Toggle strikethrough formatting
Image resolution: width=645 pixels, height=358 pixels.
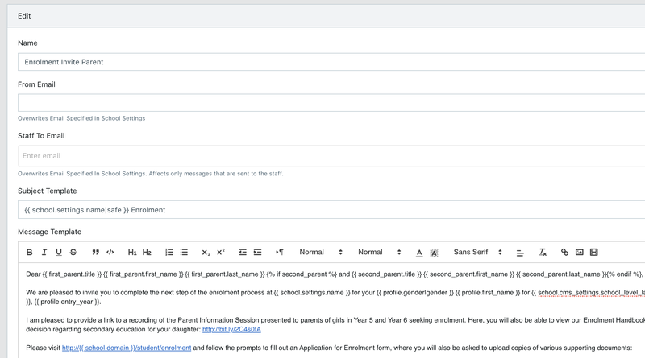point(73,252)
